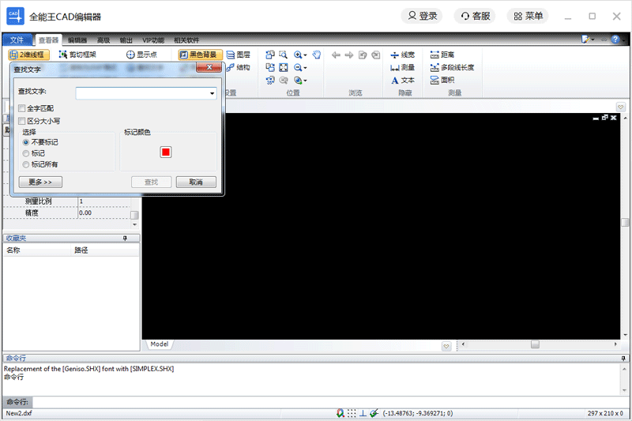Select the 'Mark all' (标记所有) radio button
The image size is (632, 421).
tap(26, 164)
